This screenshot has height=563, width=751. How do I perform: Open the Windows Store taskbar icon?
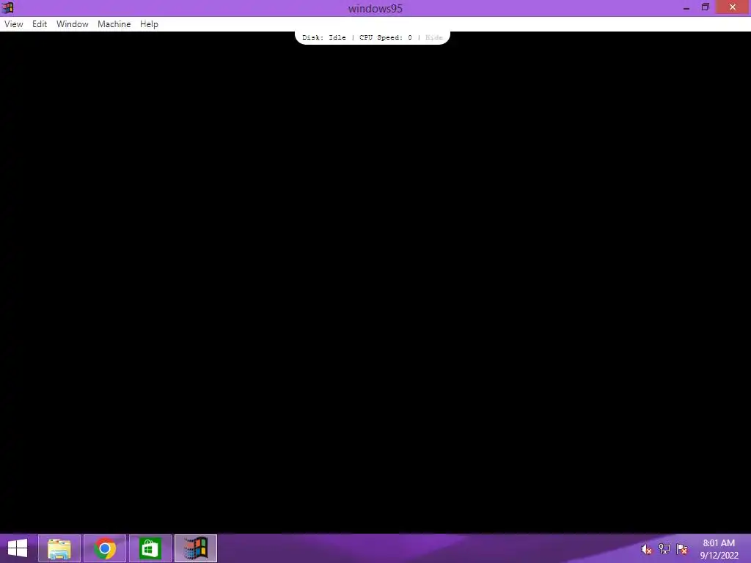[x=150, y=548]
